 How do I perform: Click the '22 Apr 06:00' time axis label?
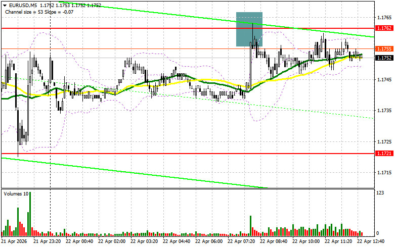pyautogui.click(x=209, y=241)
